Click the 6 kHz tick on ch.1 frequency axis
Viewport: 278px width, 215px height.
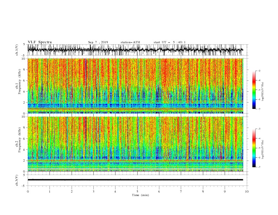coord(24,81)
